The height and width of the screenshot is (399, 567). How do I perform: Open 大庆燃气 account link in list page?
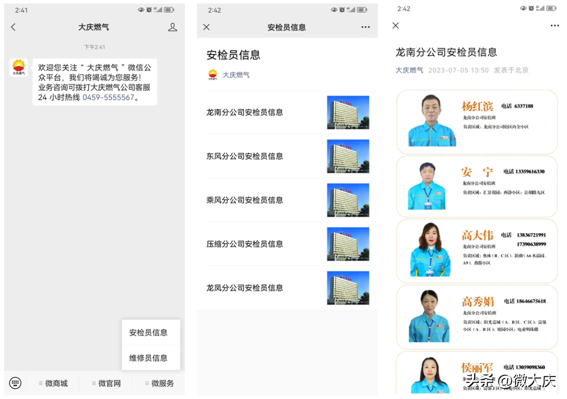coord(236,75)
